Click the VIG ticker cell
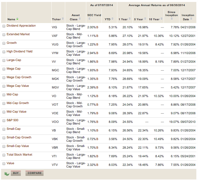198x180 pixels. point(54,27)
